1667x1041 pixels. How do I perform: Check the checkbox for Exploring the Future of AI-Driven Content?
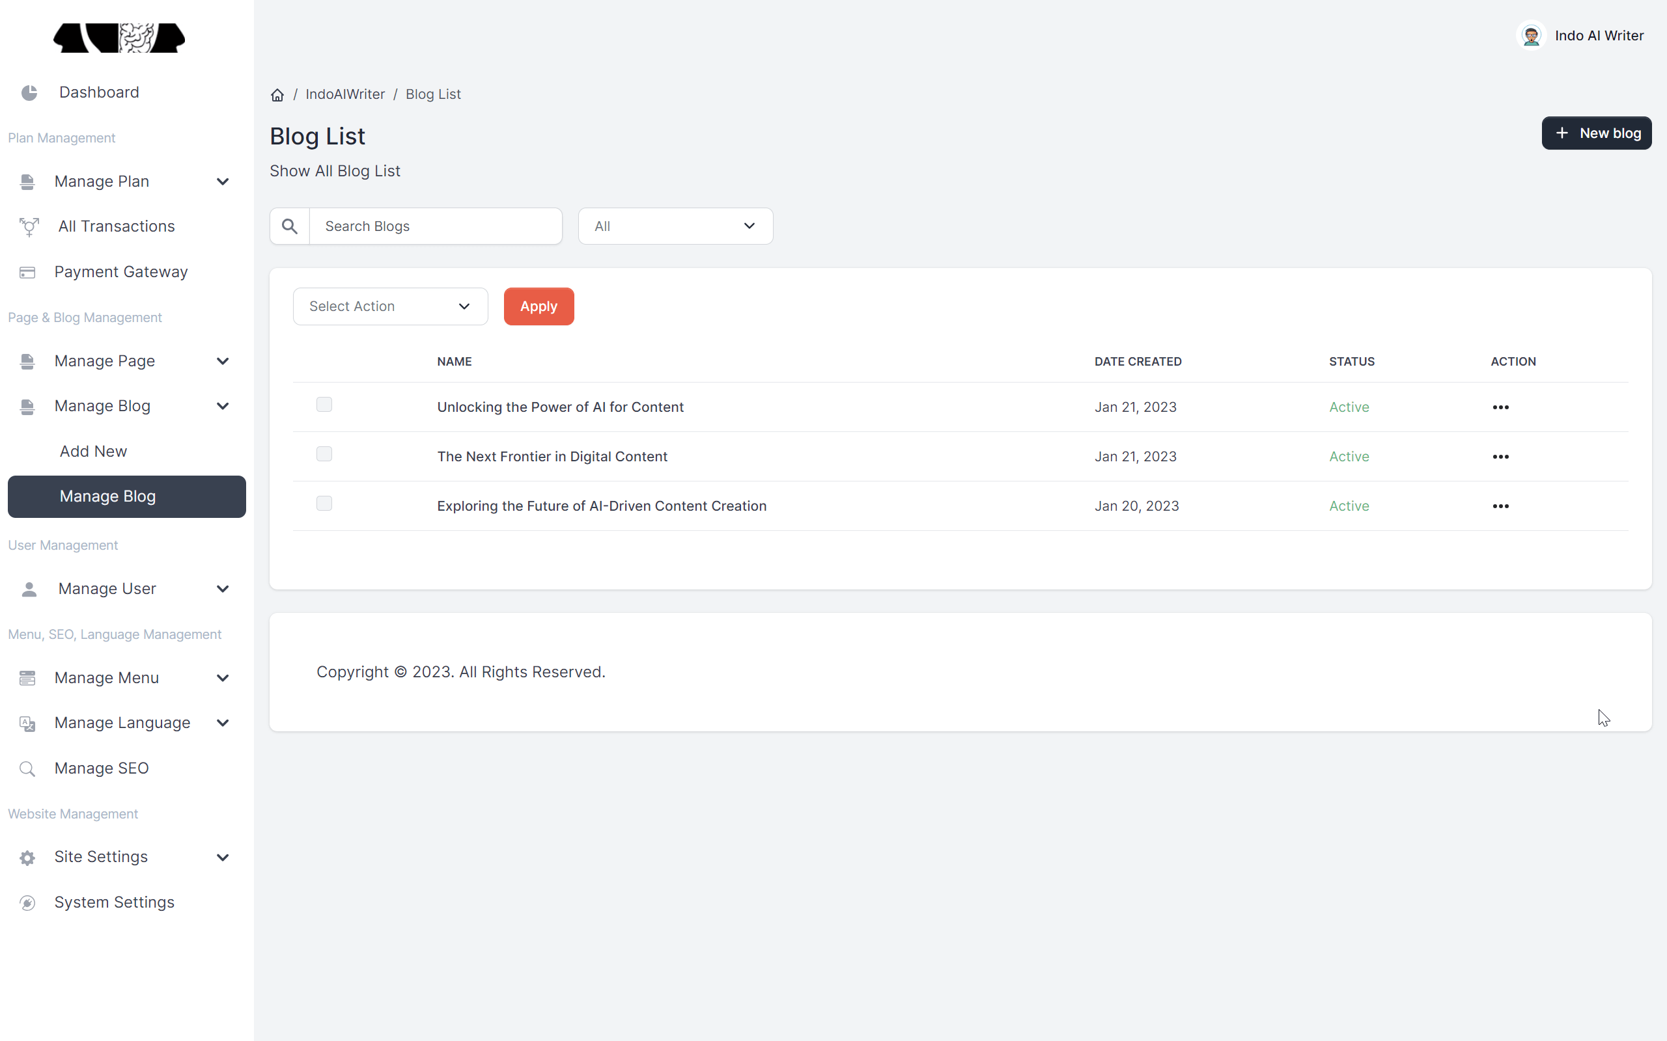coord(324,504)
